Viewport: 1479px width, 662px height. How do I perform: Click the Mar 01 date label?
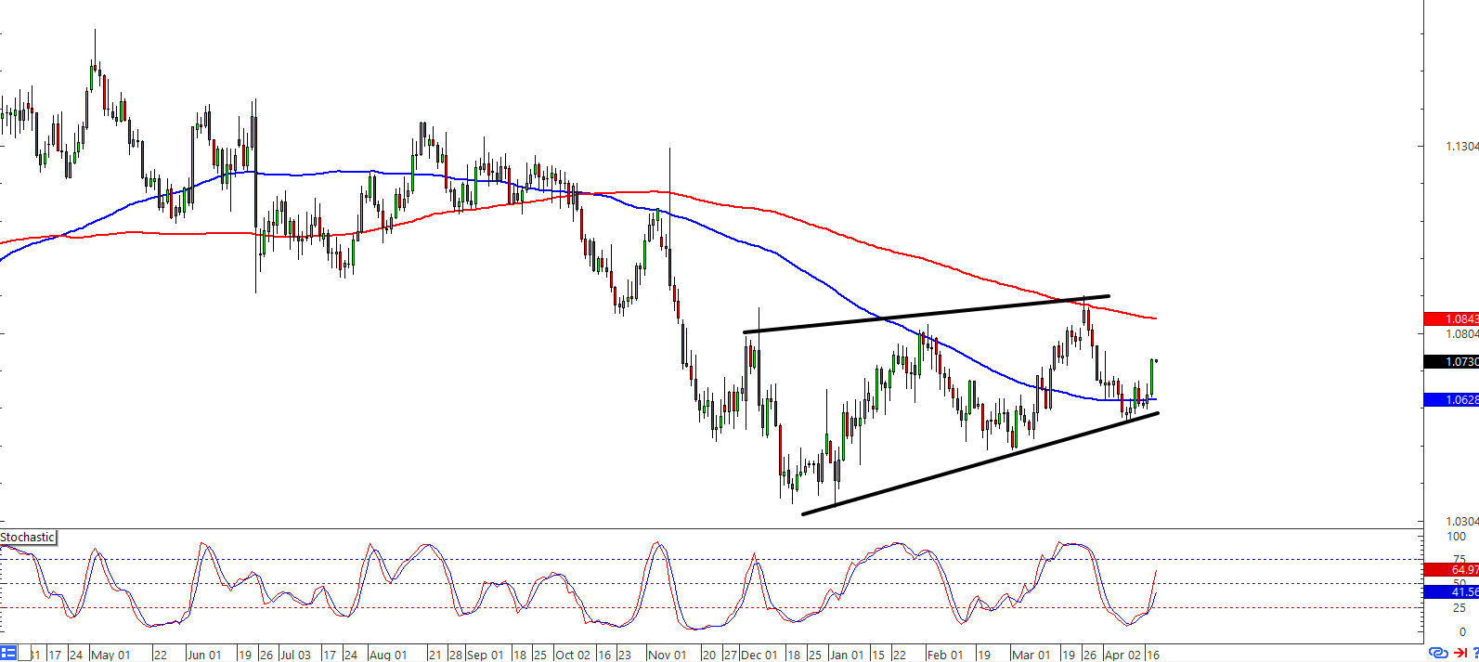click(x=1031, y=655)
